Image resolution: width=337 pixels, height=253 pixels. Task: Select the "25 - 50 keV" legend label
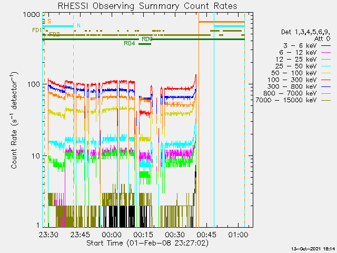pyautogui.click(x=296, y=66)
